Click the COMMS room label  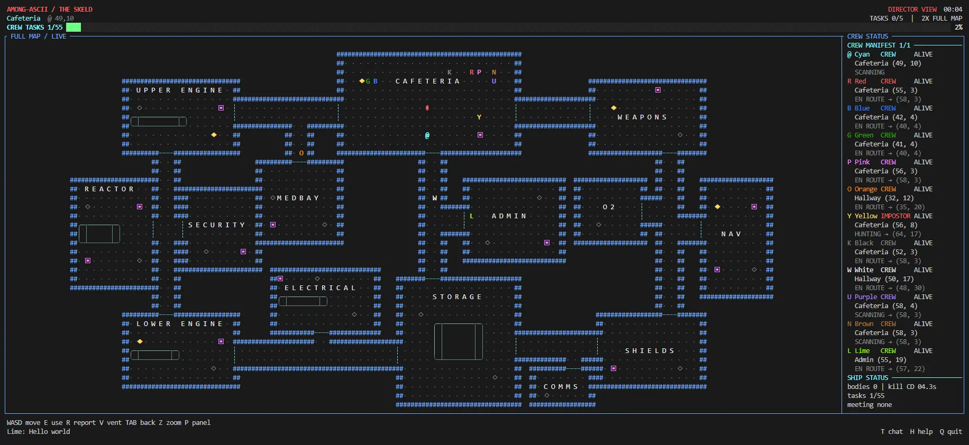tap(561, 387)
